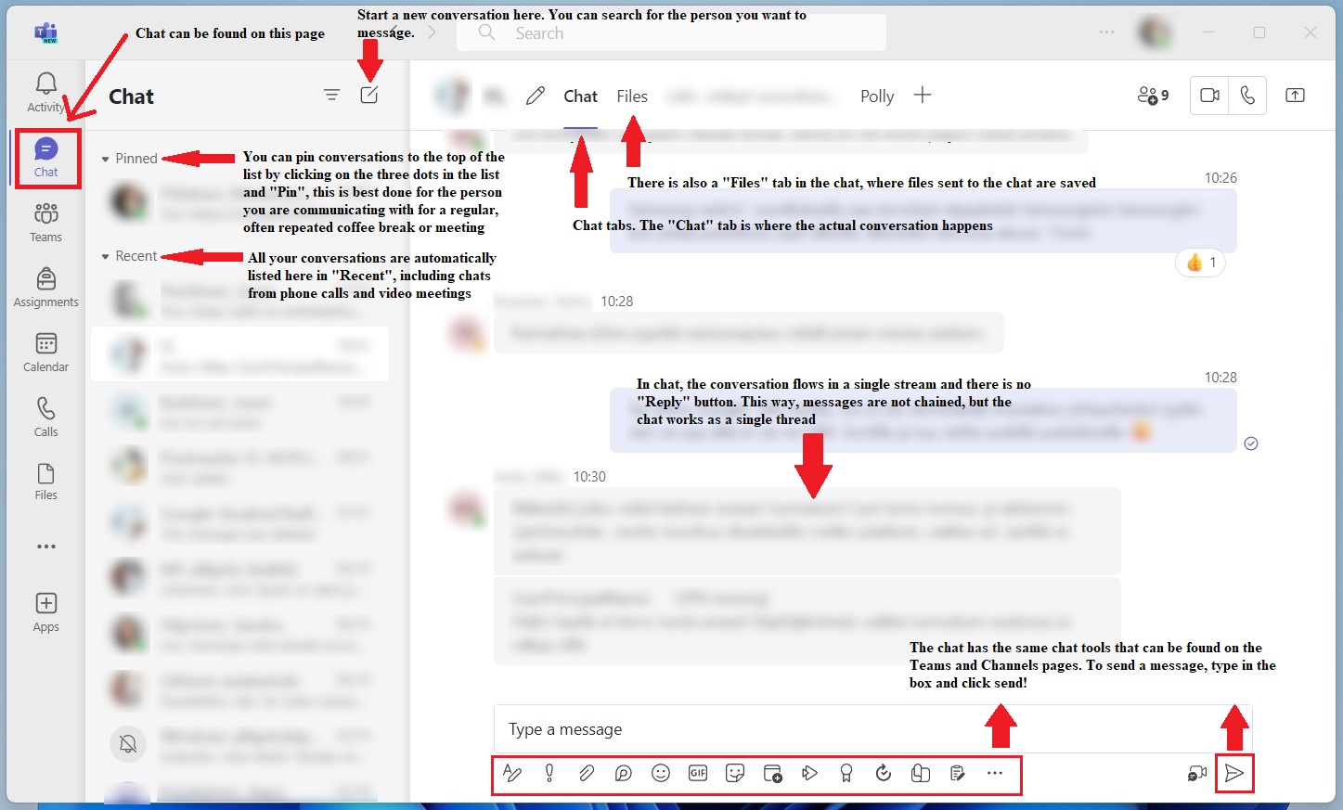Screen dimensions: 1343x810
Task: Send the message with arrow icon
Action: click(x=1233, y=773)
